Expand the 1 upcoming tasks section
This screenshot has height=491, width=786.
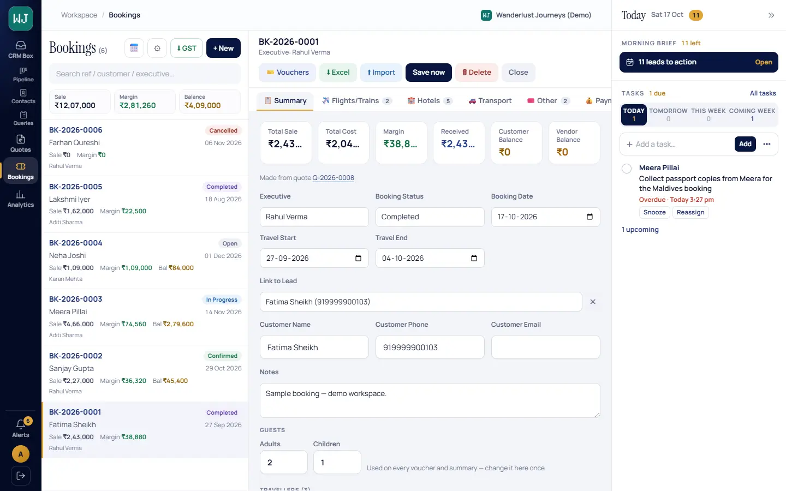[x=640, y=230]
